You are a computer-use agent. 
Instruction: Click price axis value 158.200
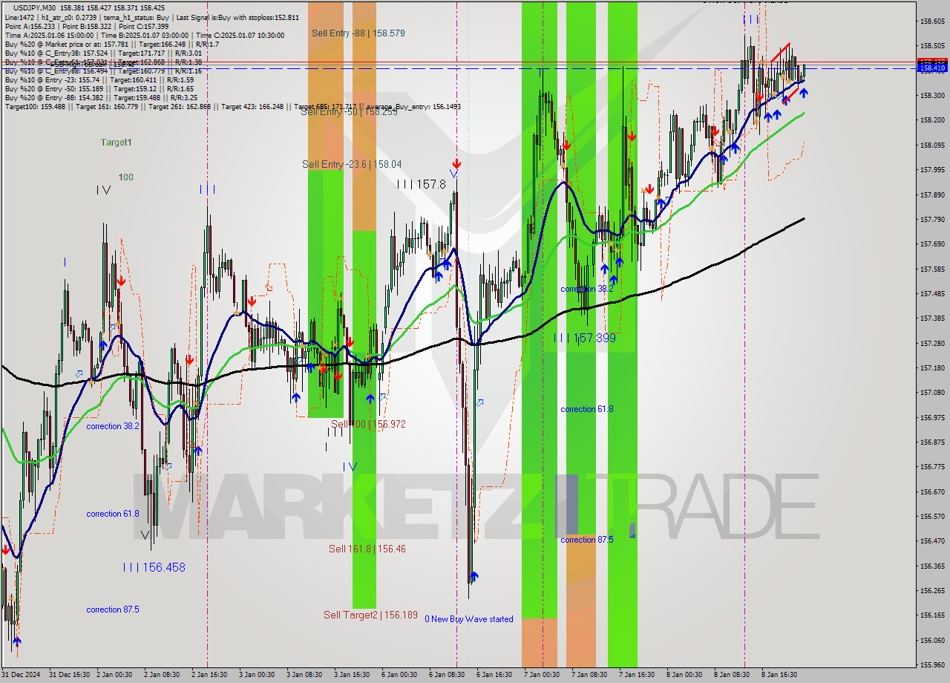click(x=933, y=120)
